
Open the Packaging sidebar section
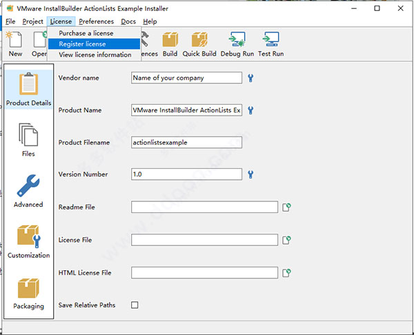pos(28,294)
